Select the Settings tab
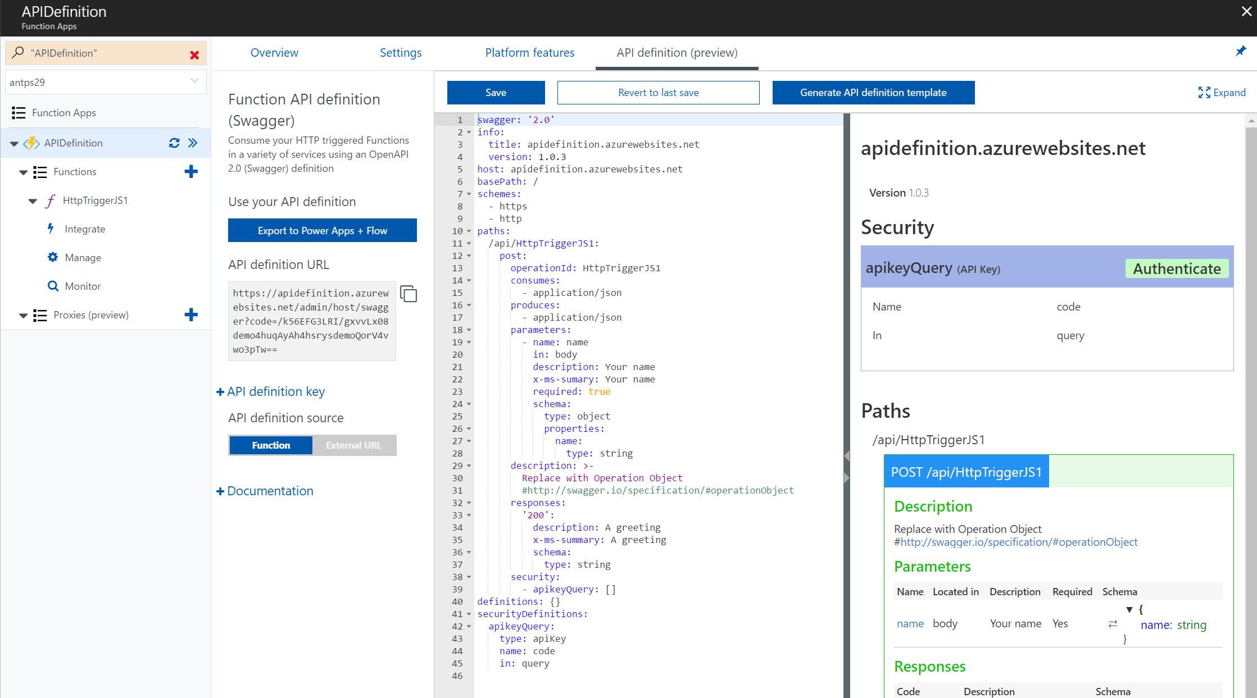Viewport: 1257px width, 698px height. click(401, 52)
